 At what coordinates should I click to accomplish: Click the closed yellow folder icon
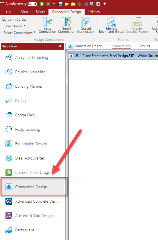73,4
